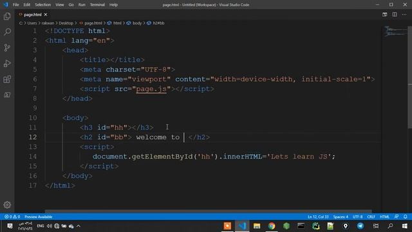Click the 'welcome to' text on line 12
The height and width of the screenshot is (232, 412).
(158, 137)
